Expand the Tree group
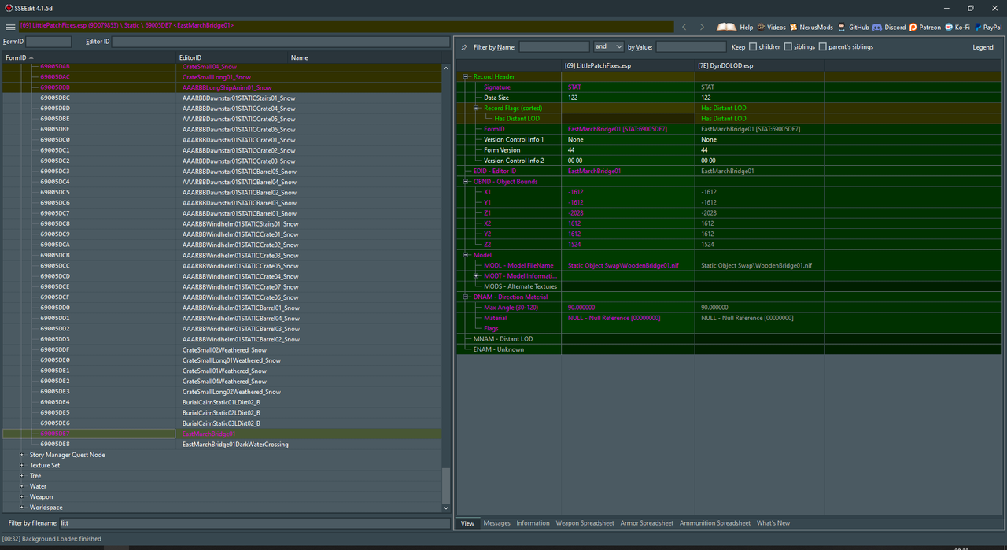This screenshot has width=1007, height=550. pos(22,476)
